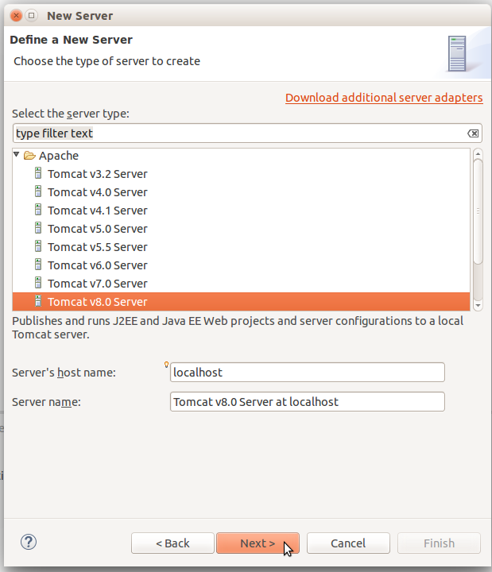Click the Tomcat v3.2 server icon
Viewport: 492px width, 572px height.
[38, 173]
